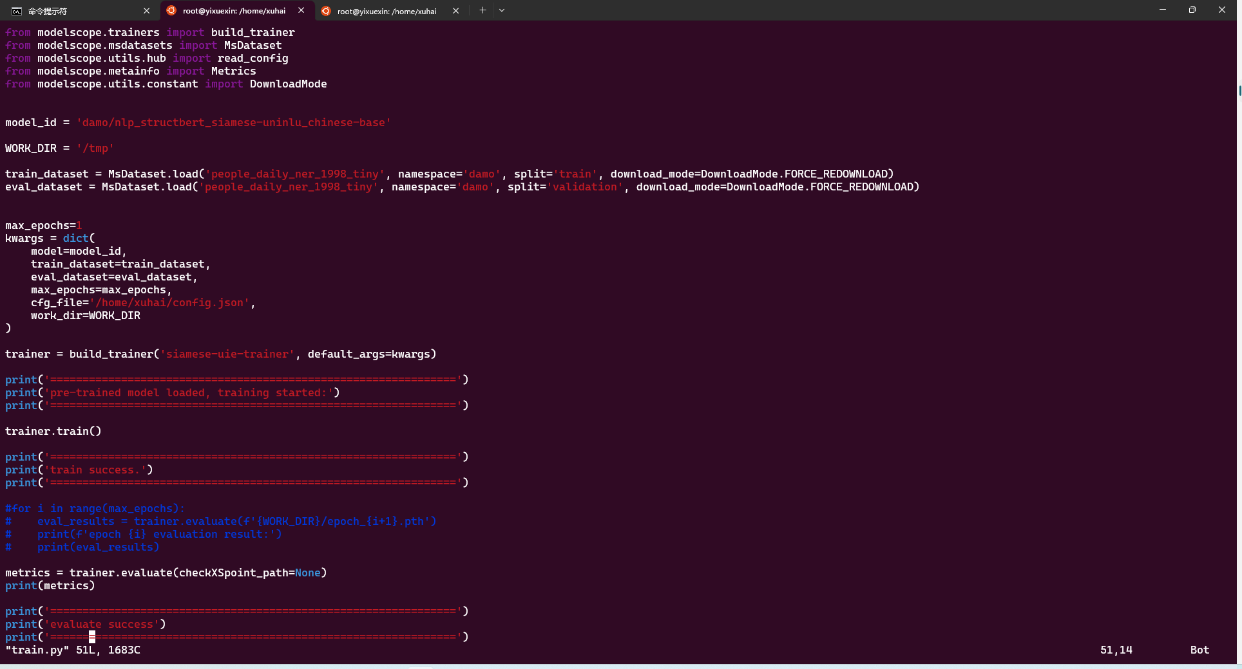Click the '"train.py" 51L, 1683C' status text

73,650
